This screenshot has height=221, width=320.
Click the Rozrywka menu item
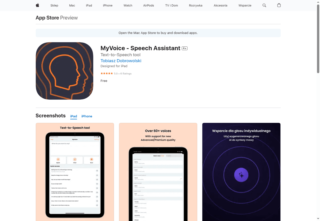point(195,5)
